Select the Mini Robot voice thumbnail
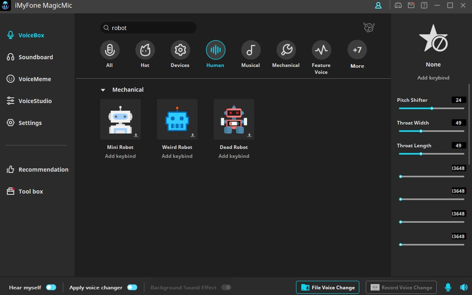 click(x=120, y=119)
